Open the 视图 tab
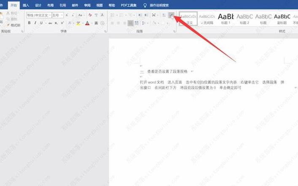The image size is (298, 186). (100, 5)
